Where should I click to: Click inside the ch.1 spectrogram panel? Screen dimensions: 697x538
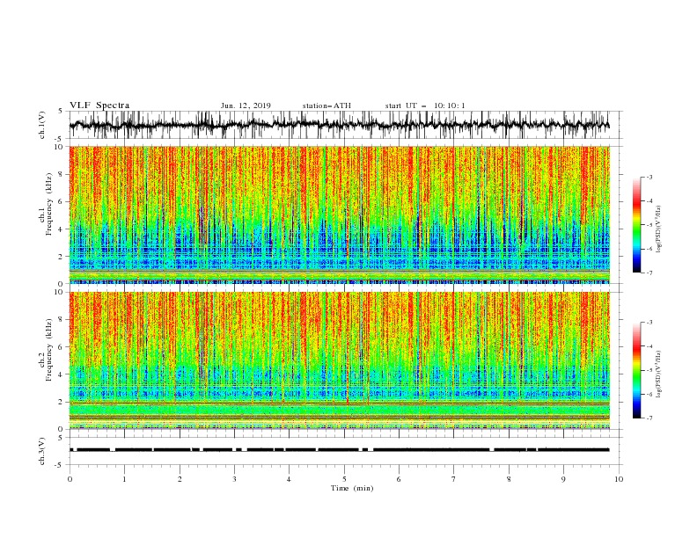(340, 214)
